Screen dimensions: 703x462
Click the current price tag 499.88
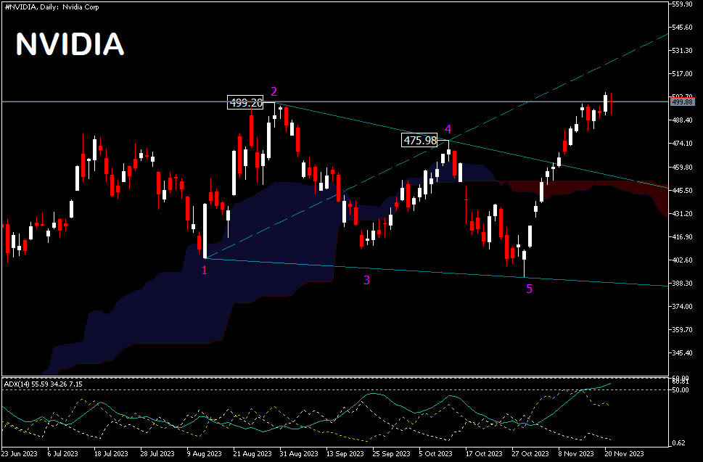(684, 102)
